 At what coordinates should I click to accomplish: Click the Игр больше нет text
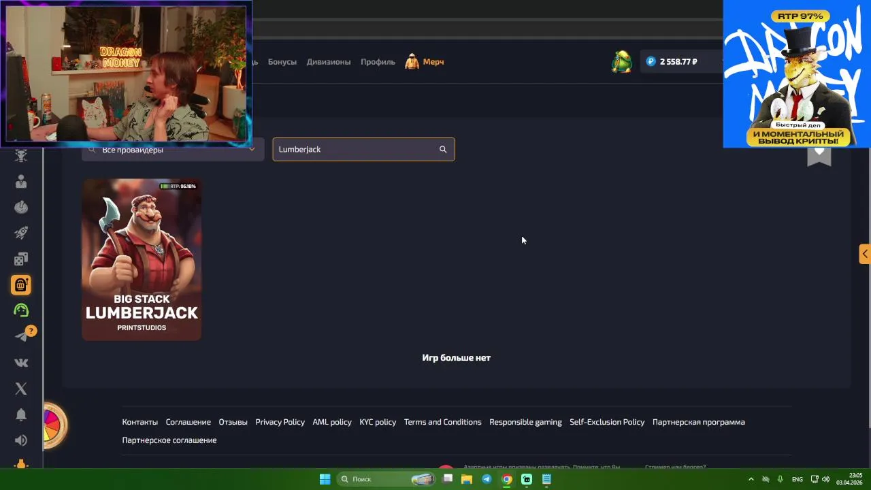pos(456,358)
